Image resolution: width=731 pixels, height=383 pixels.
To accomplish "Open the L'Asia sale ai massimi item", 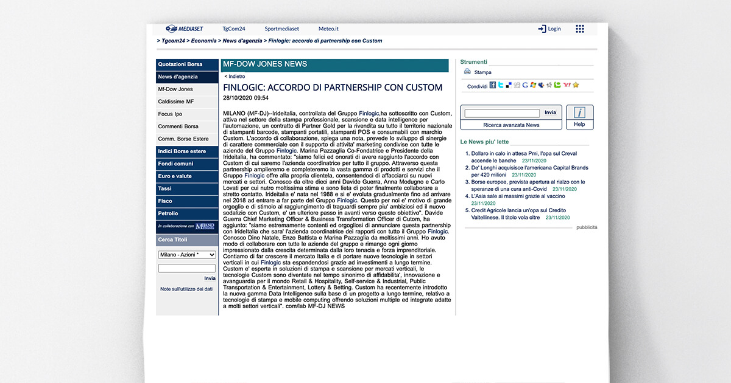I will (518, 196).
